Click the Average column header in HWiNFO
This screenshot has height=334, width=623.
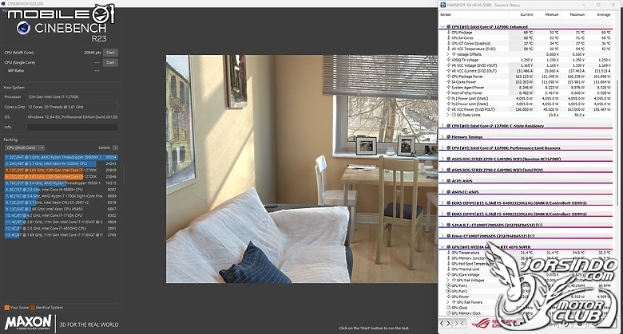click(x=604, y=14)
